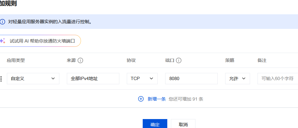Viewport: 298px width, 128px height.
Task: Click the info icon next to 来源
Action: point(80,60)
